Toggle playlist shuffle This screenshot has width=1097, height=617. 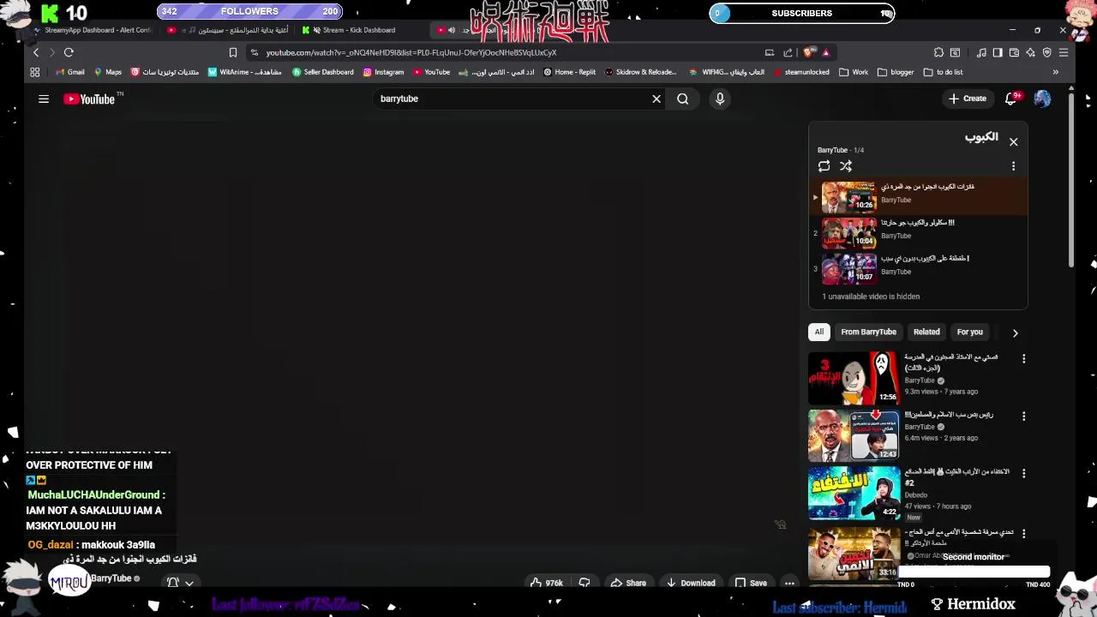[846, 166]
